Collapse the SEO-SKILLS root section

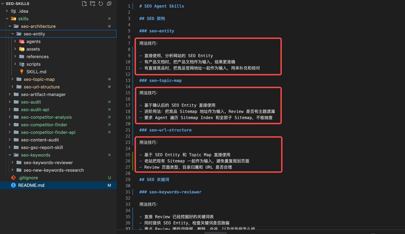click(x=3, y=4)
